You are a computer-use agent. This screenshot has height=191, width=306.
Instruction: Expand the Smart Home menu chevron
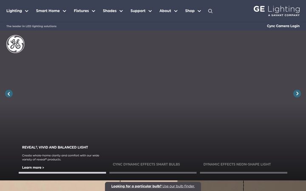[65, 11]
